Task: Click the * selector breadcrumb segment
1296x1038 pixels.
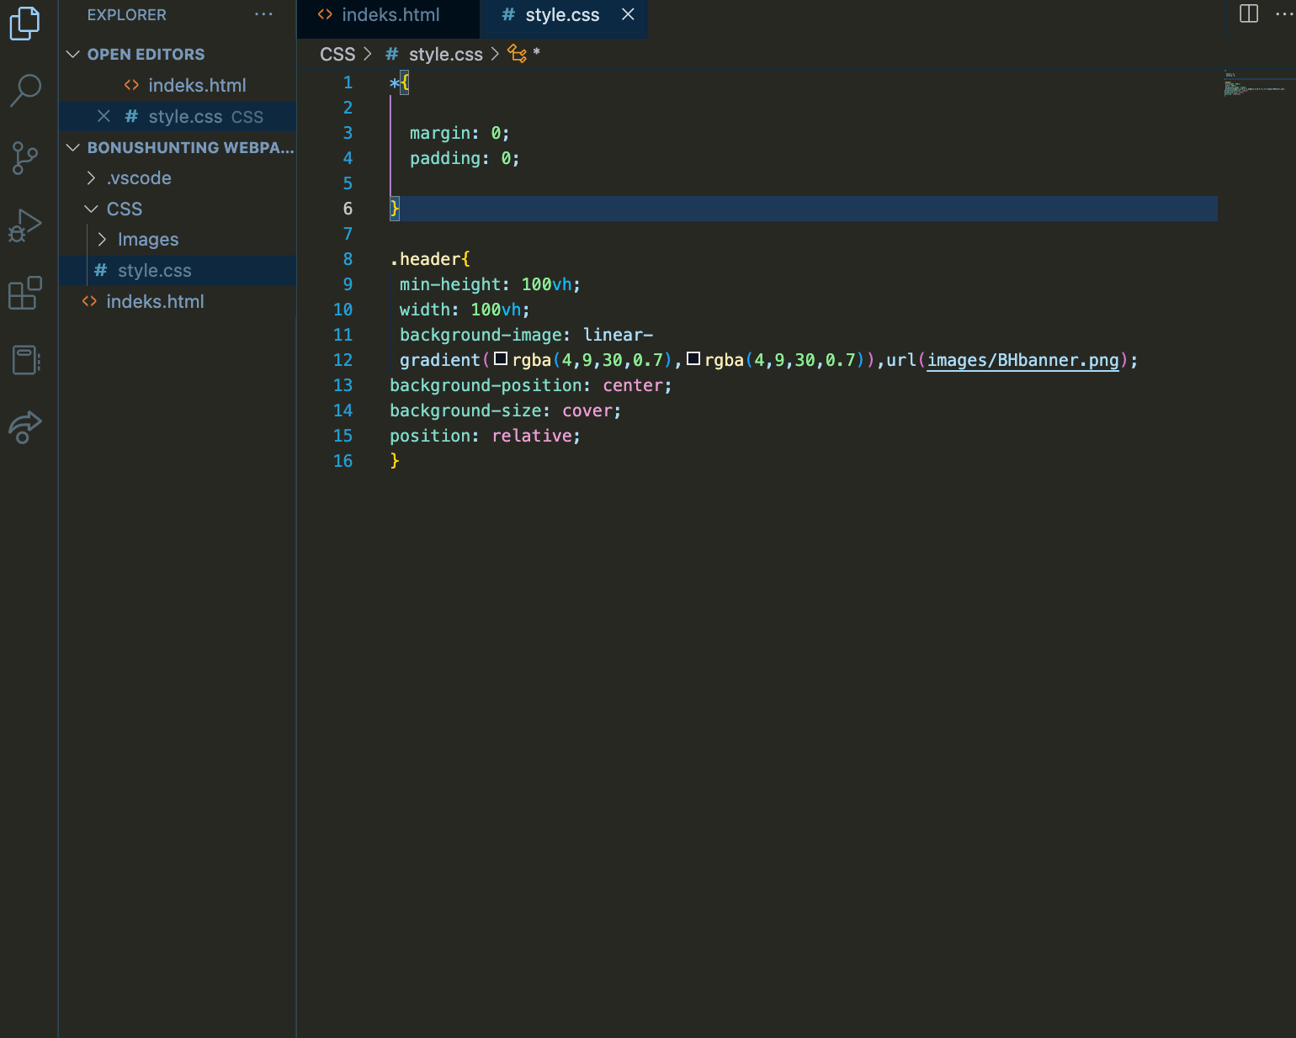Action: (536, 54)
